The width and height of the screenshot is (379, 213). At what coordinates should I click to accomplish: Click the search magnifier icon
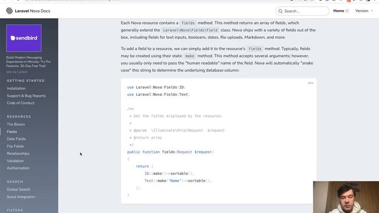pos(280,11)
